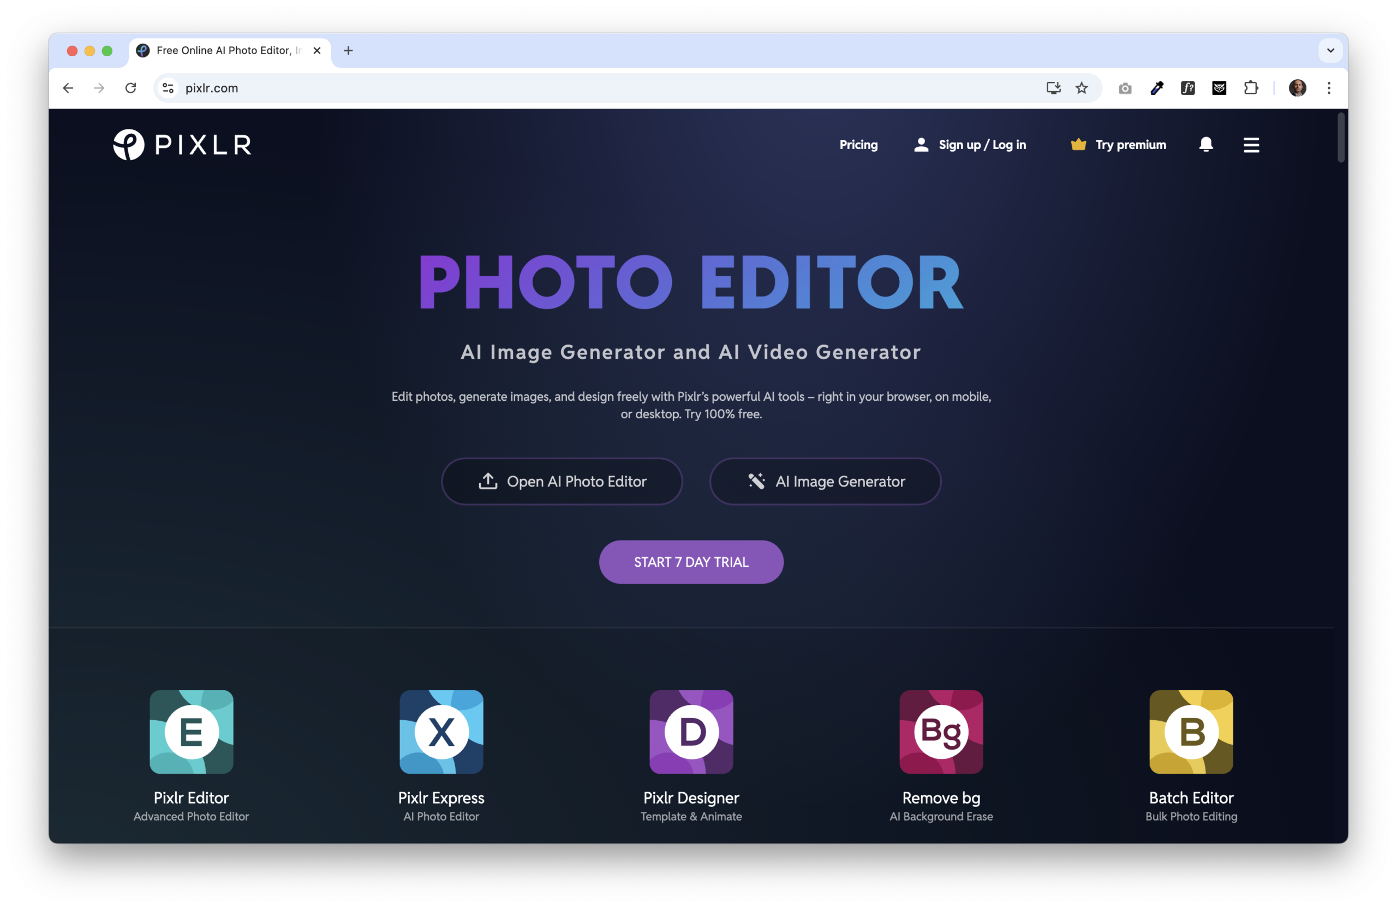Click the fonts f? extension icon
This screenshot has width=1397, height=908.
point(1188,88)
